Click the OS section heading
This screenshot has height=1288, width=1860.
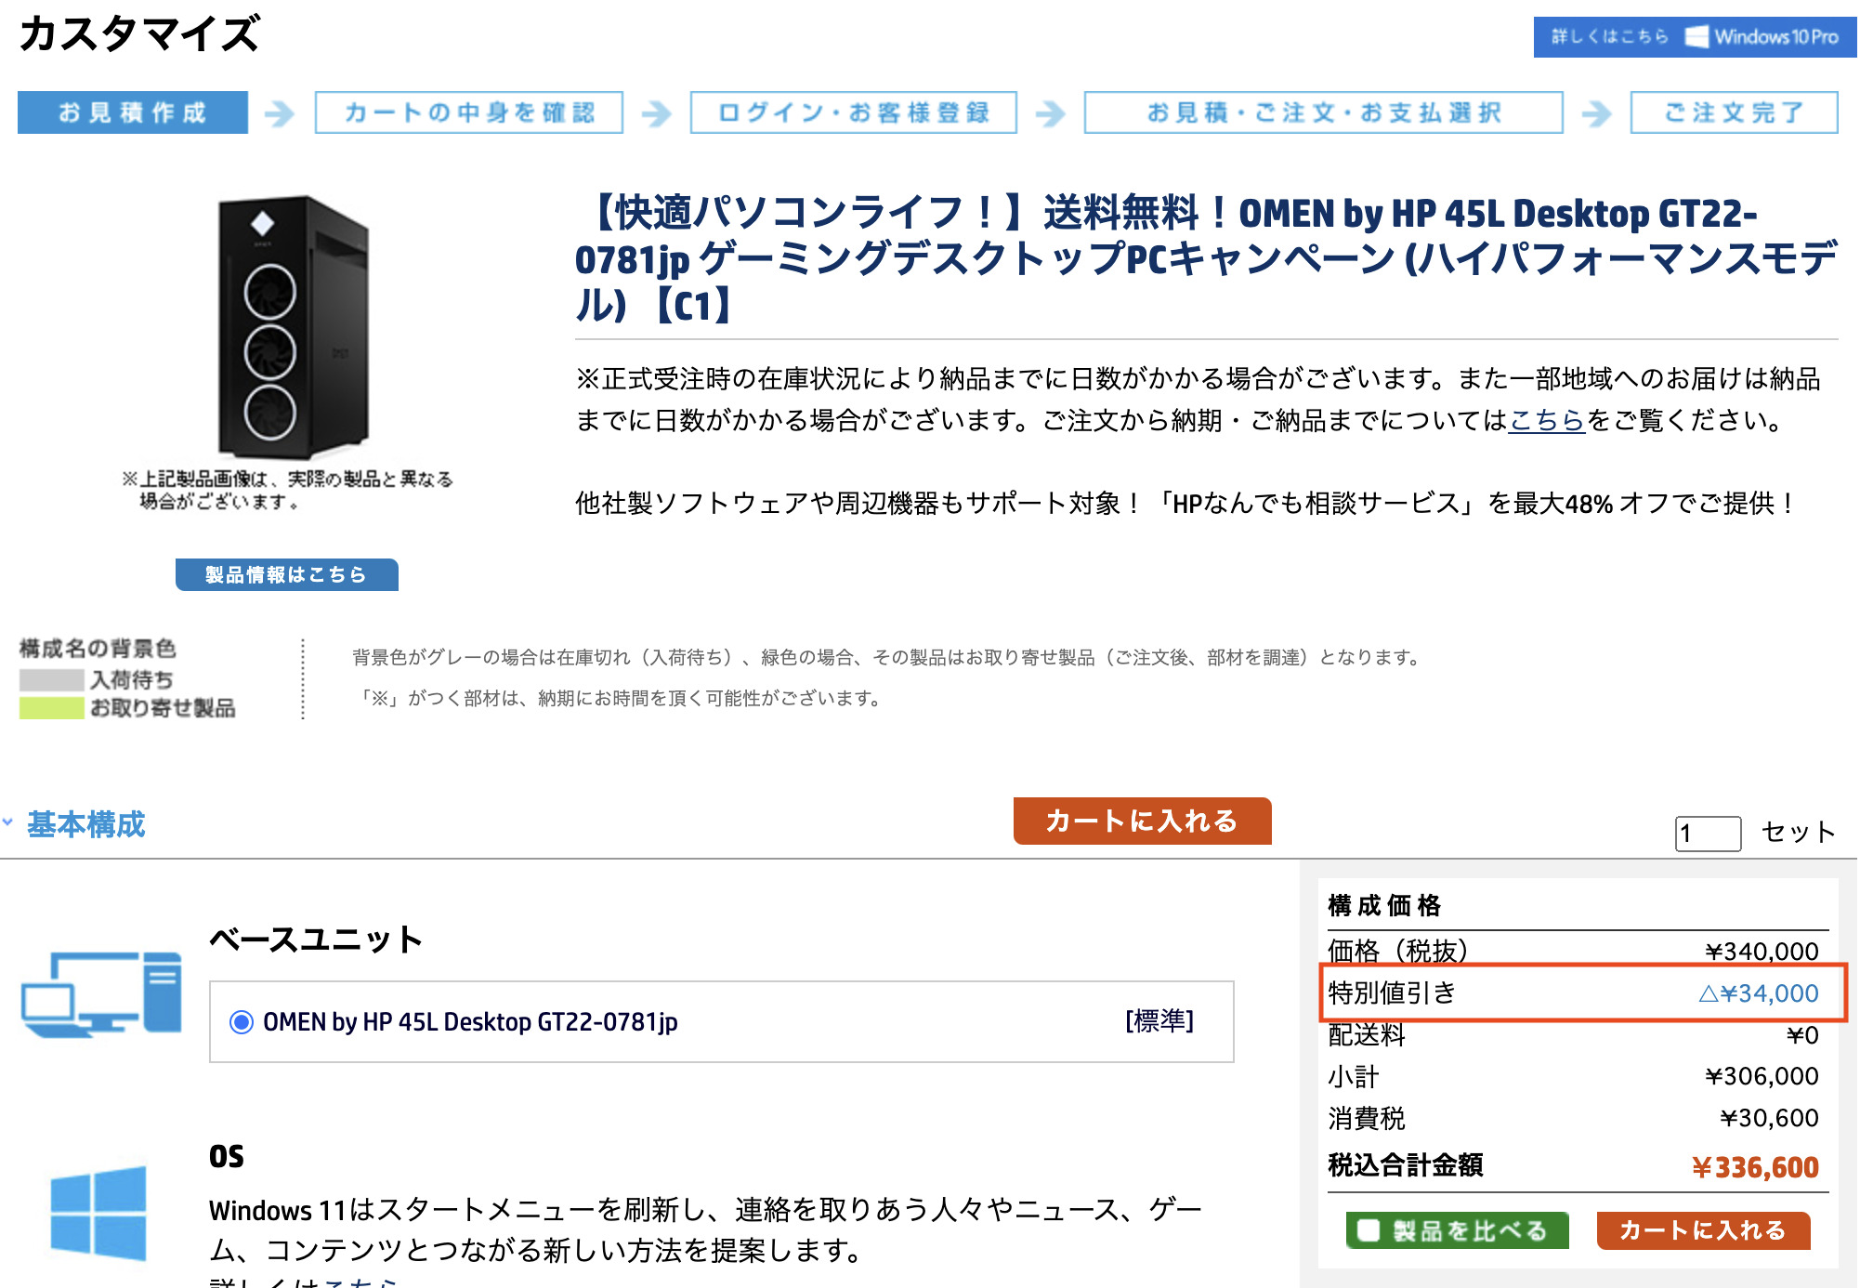(227, 1157)
